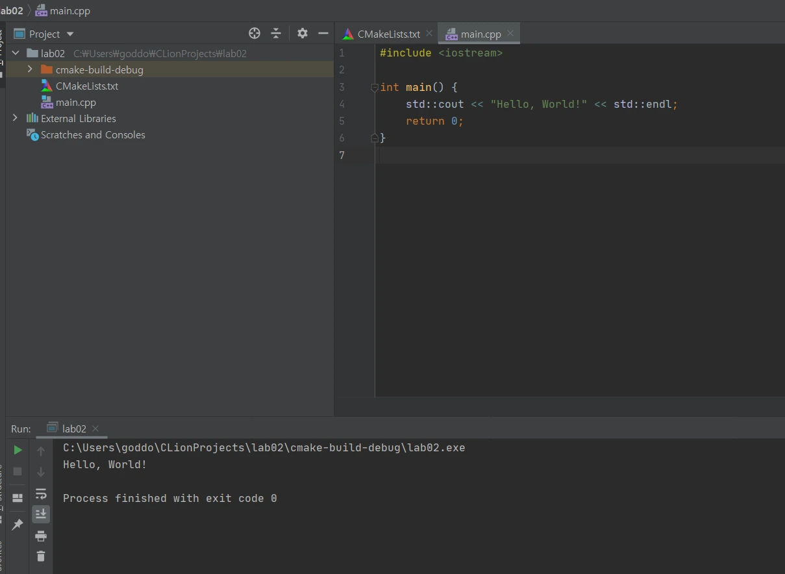Image resolution: width=785 pixels, height=574 pixels.
Task: Click the lab02 project root label
Action: (53, 53)
